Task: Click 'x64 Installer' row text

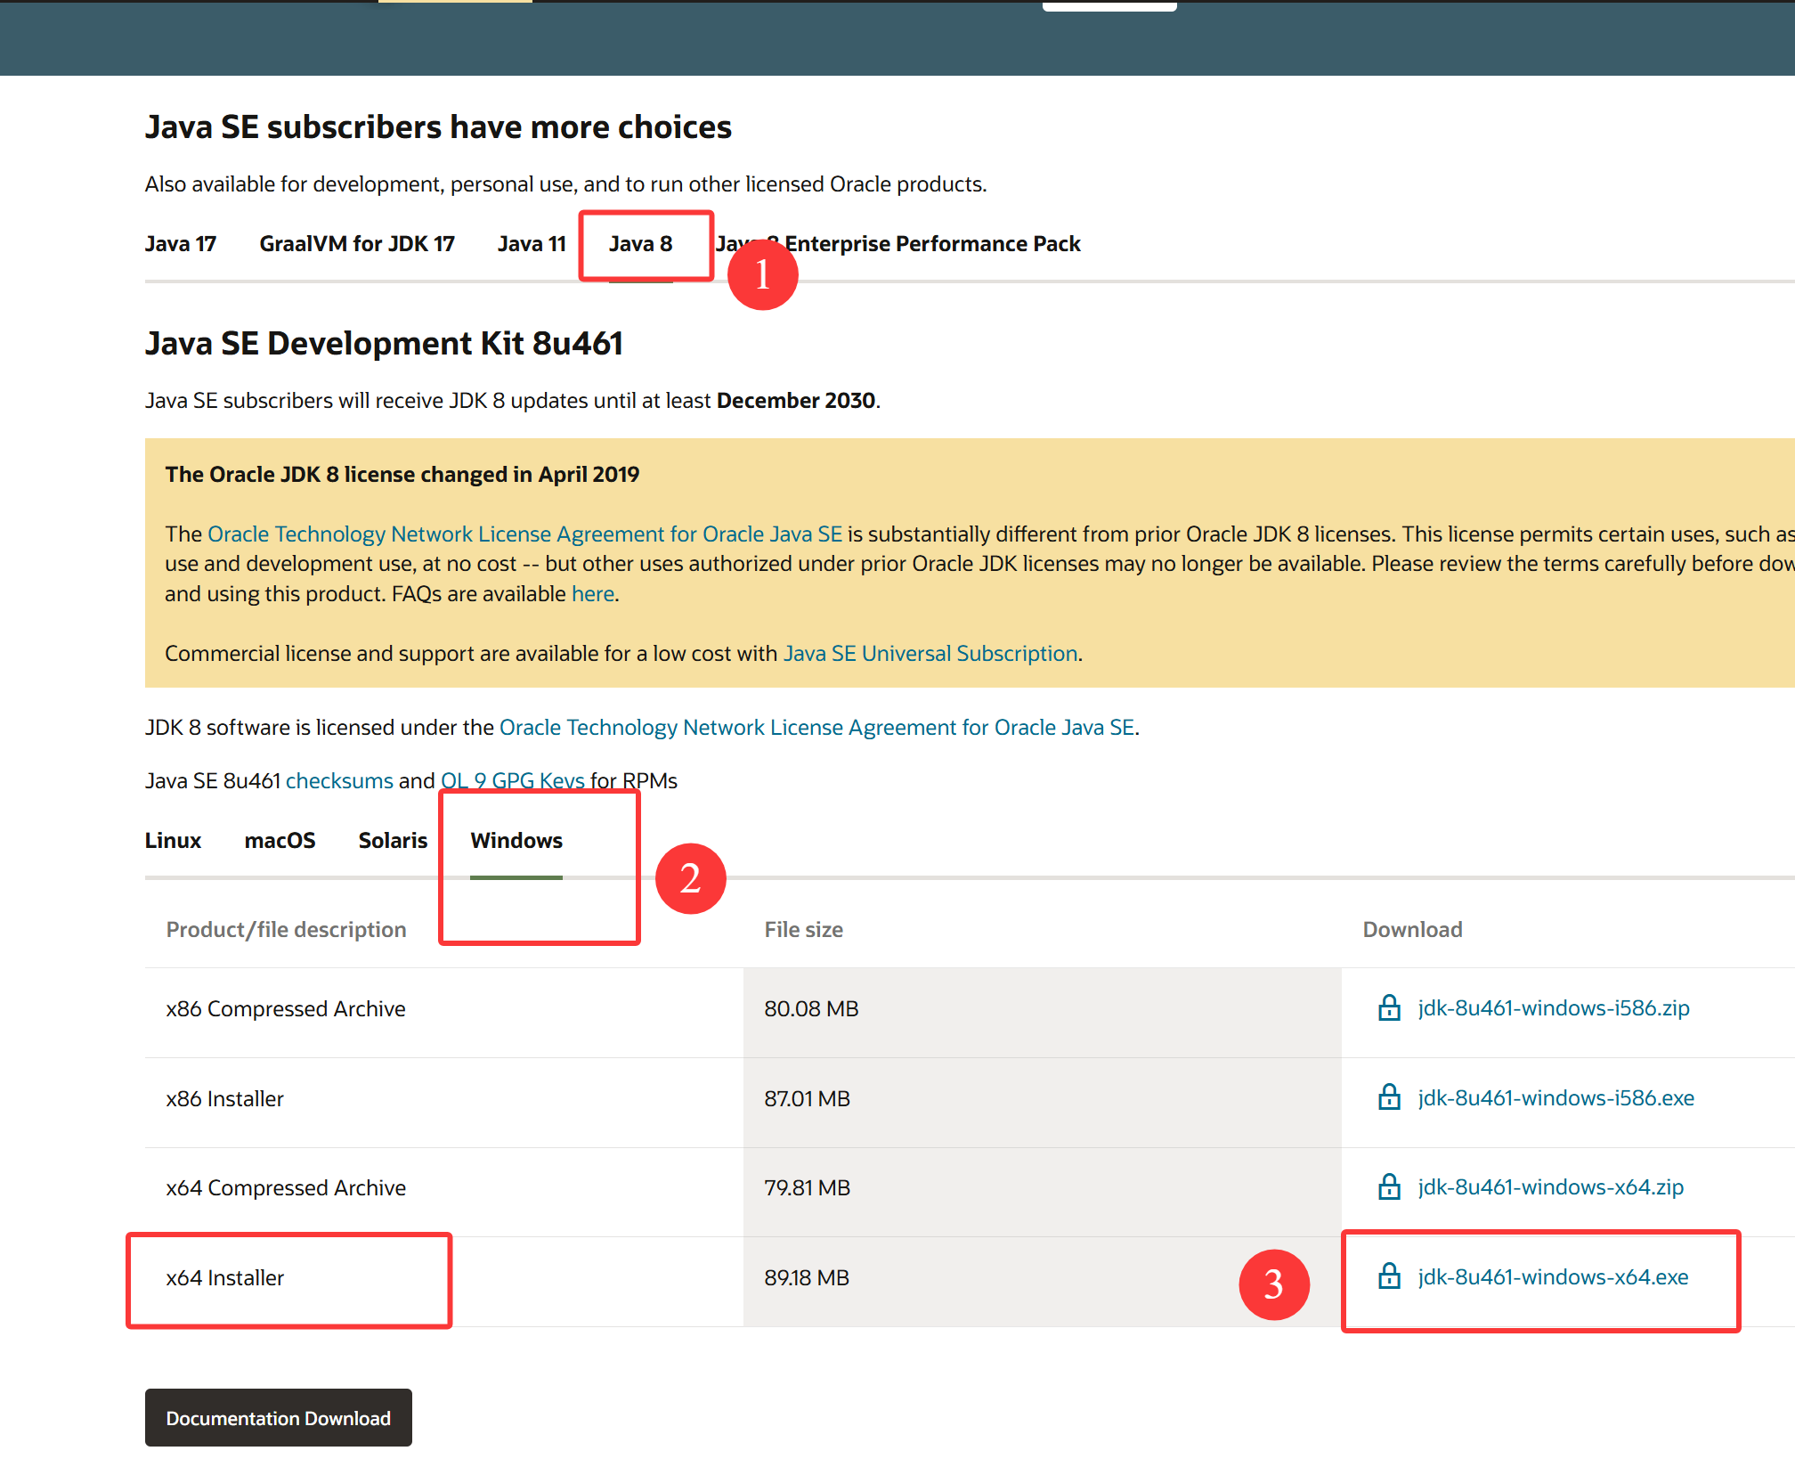Action: pyautogui.click(x=224, y=1278)
